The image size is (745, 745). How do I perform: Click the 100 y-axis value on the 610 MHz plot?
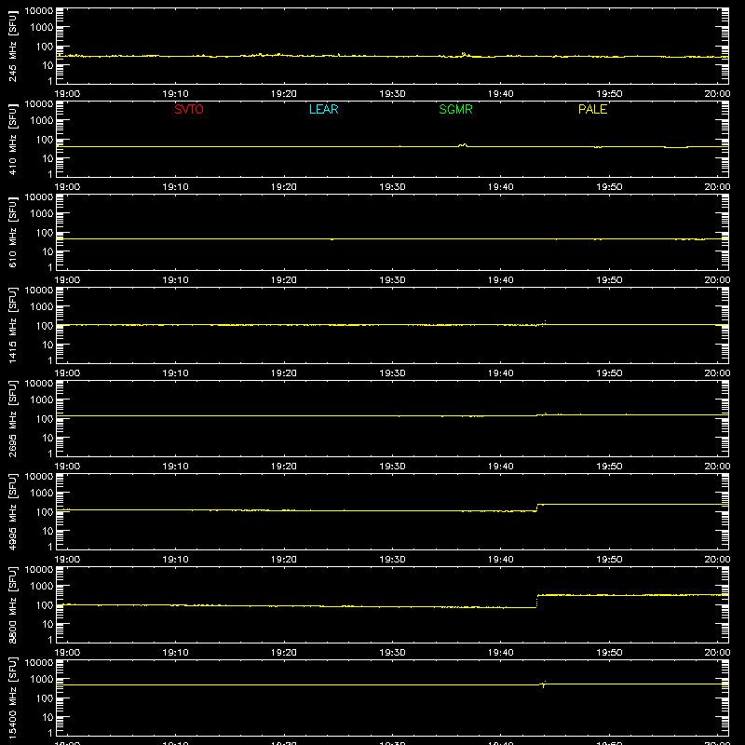[45, 232]
